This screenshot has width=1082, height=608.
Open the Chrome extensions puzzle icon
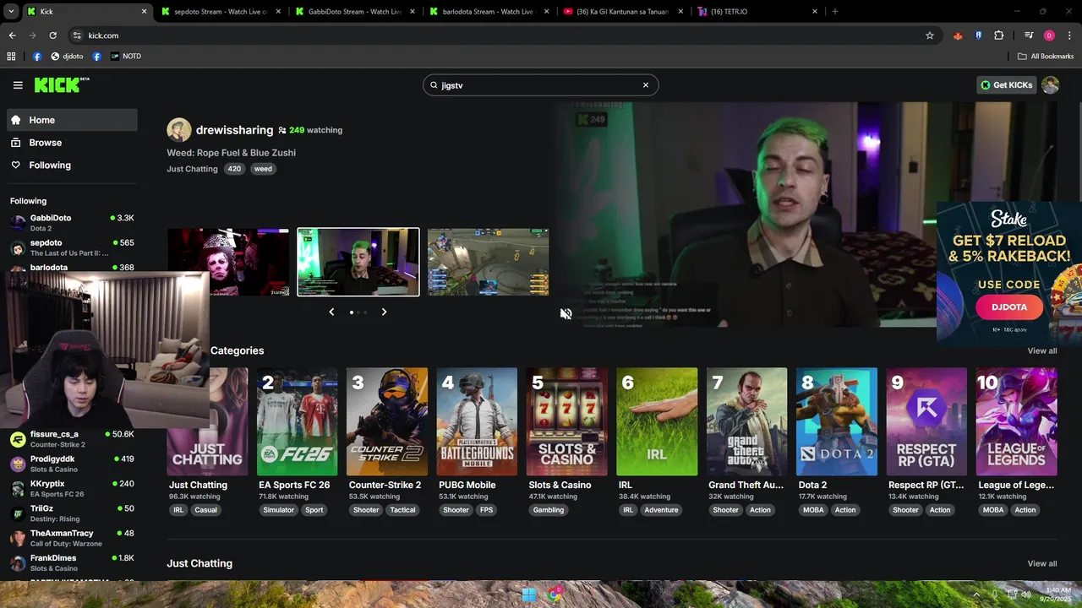(999, 35)
